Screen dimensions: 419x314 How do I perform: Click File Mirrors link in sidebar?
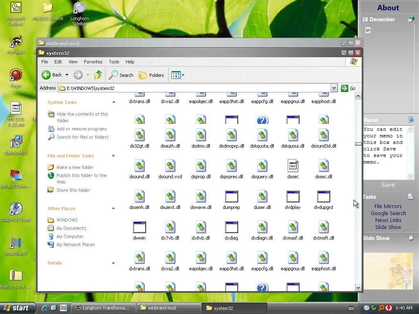(x=388, y=206)
